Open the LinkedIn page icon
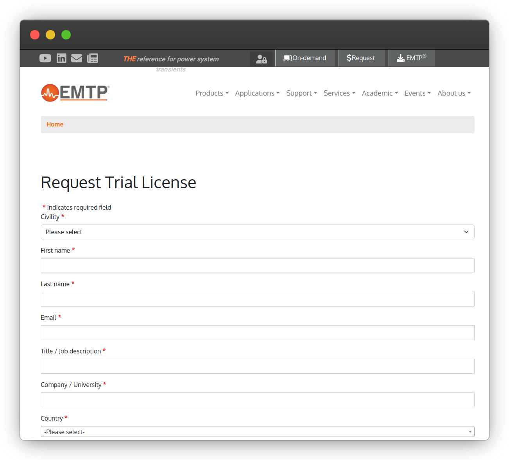Screen dimensions: 509x460 pos(61,58)
